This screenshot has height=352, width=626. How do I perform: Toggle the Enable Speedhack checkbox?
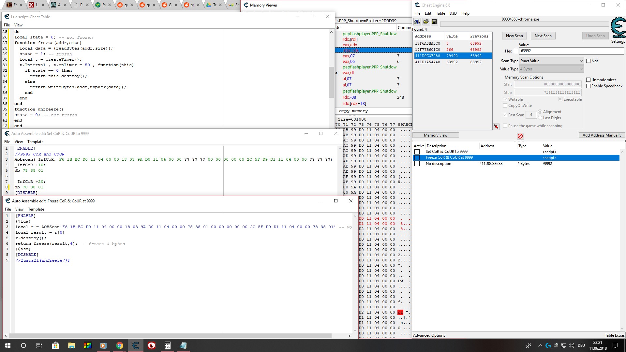tap(589, 86)
